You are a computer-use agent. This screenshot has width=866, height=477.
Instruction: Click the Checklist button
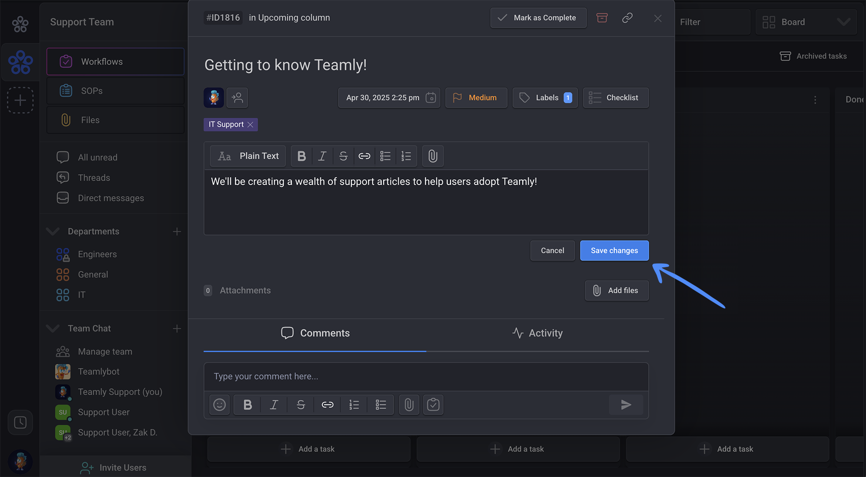click(x=616, y=98)
